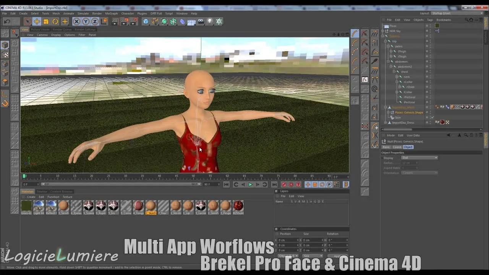Open Edit Render Settings clapperboard with gear
This screenshot has width=489, height=275.
tap(133, 22)
